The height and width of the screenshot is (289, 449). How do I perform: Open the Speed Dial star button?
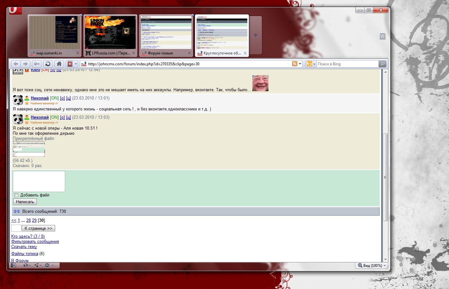click(70, 64)
